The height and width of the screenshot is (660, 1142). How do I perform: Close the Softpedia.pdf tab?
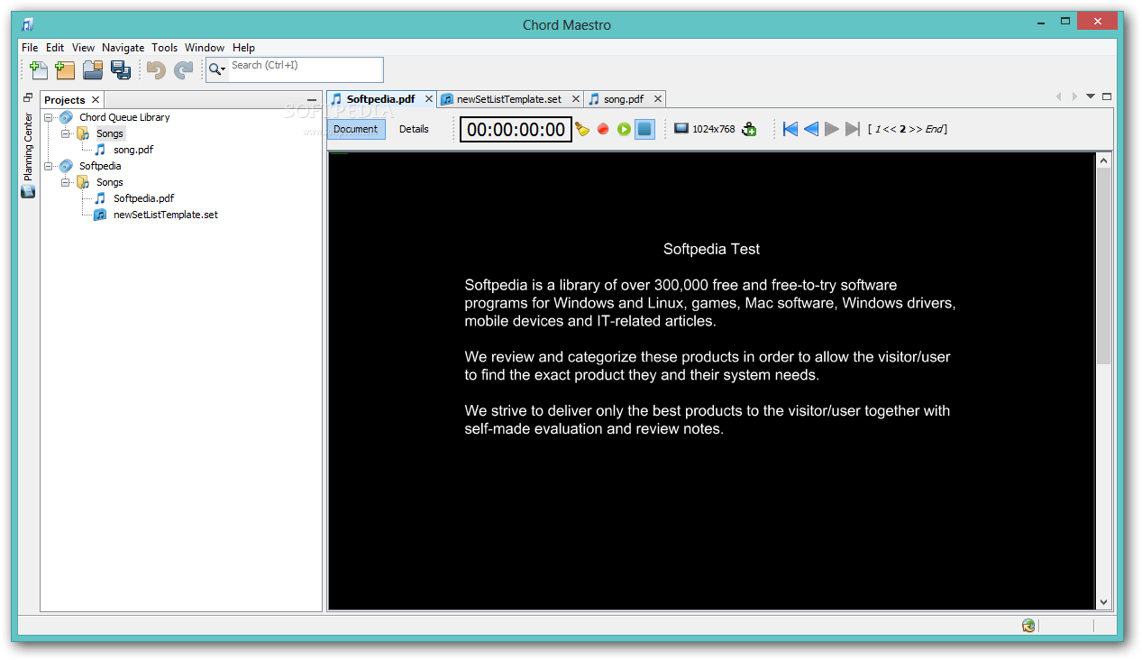[x=428, y=99]
